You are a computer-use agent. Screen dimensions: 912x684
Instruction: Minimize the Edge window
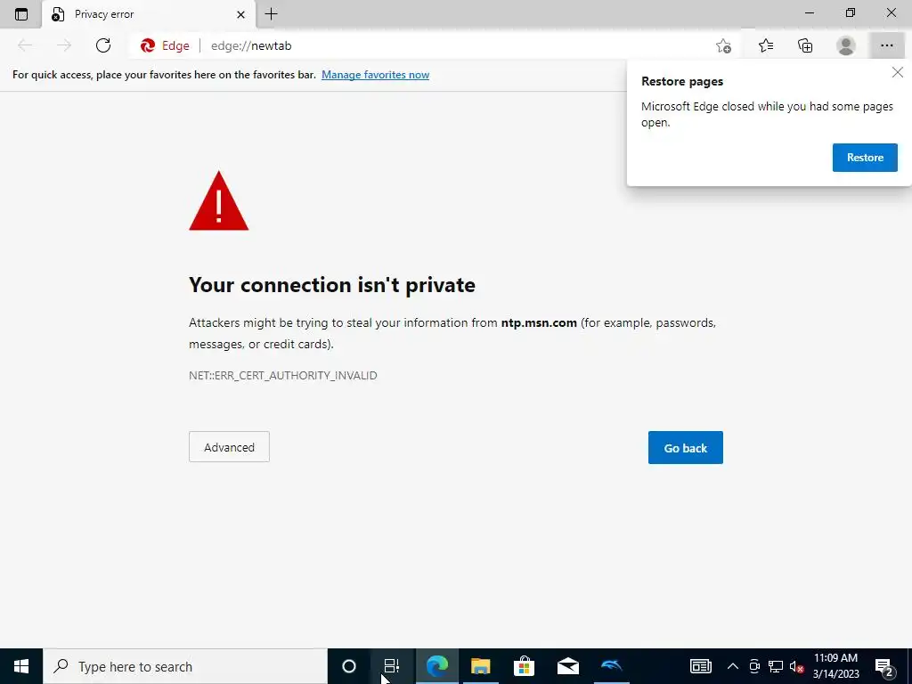(810, 12)
